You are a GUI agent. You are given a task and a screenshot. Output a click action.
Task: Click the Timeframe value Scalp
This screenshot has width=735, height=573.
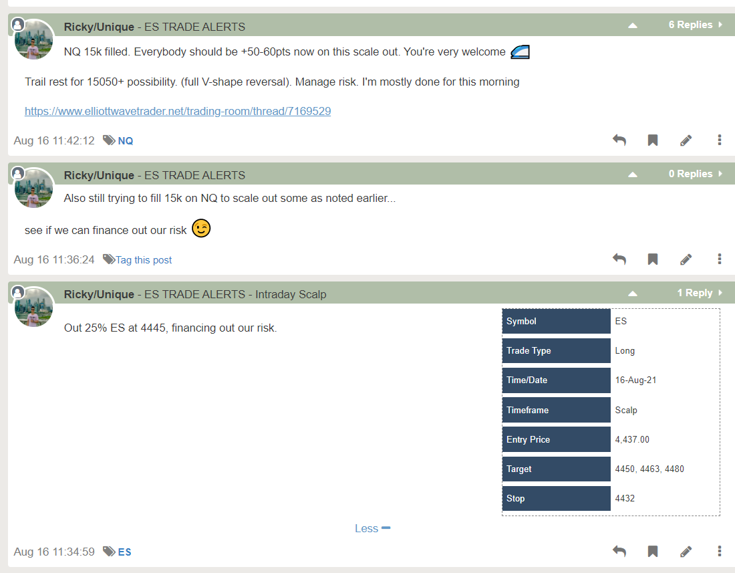point(626,411)
